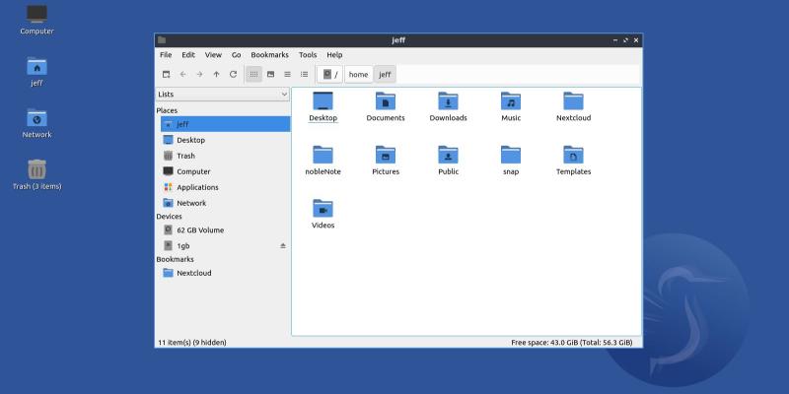This screenshot has height=394, width=789.
Task: Open a new tab with toolbar icon
Action: point(166,75)
